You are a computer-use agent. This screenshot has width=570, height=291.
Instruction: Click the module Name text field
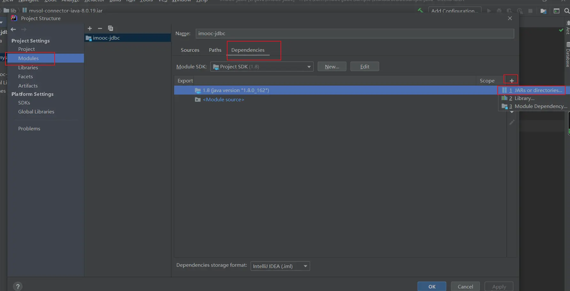click(355, 34)
